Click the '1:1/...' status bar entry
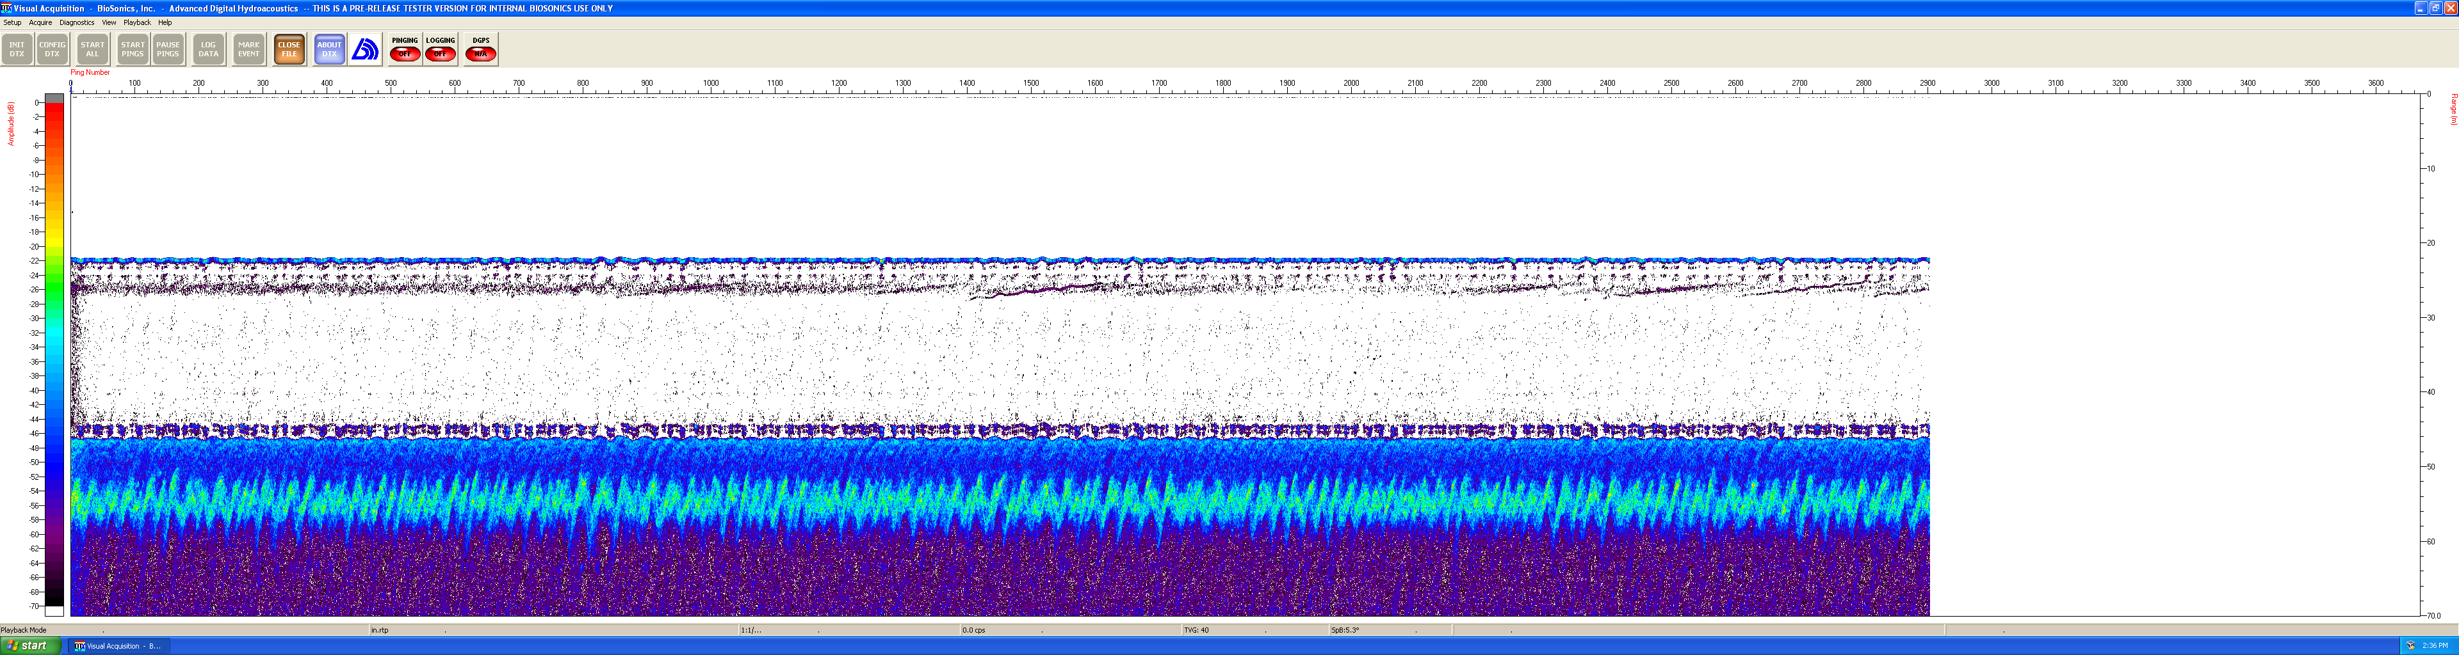Screen dimensions: 2459x655 coord(751,630)
